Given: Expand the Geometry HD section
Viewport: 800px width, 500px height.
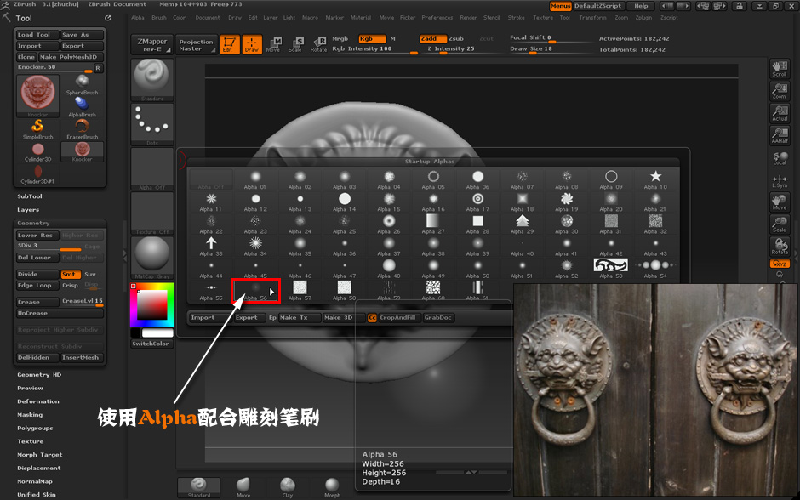Looking at the screenshot, I should coord(39,375).
